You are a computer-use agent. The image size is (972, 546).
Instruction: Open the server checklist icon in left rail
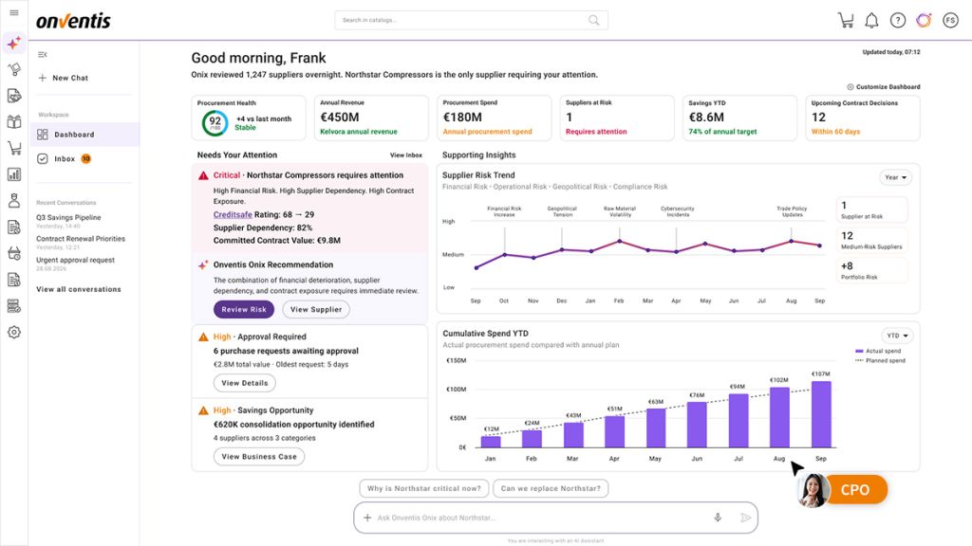click(13, 306)
